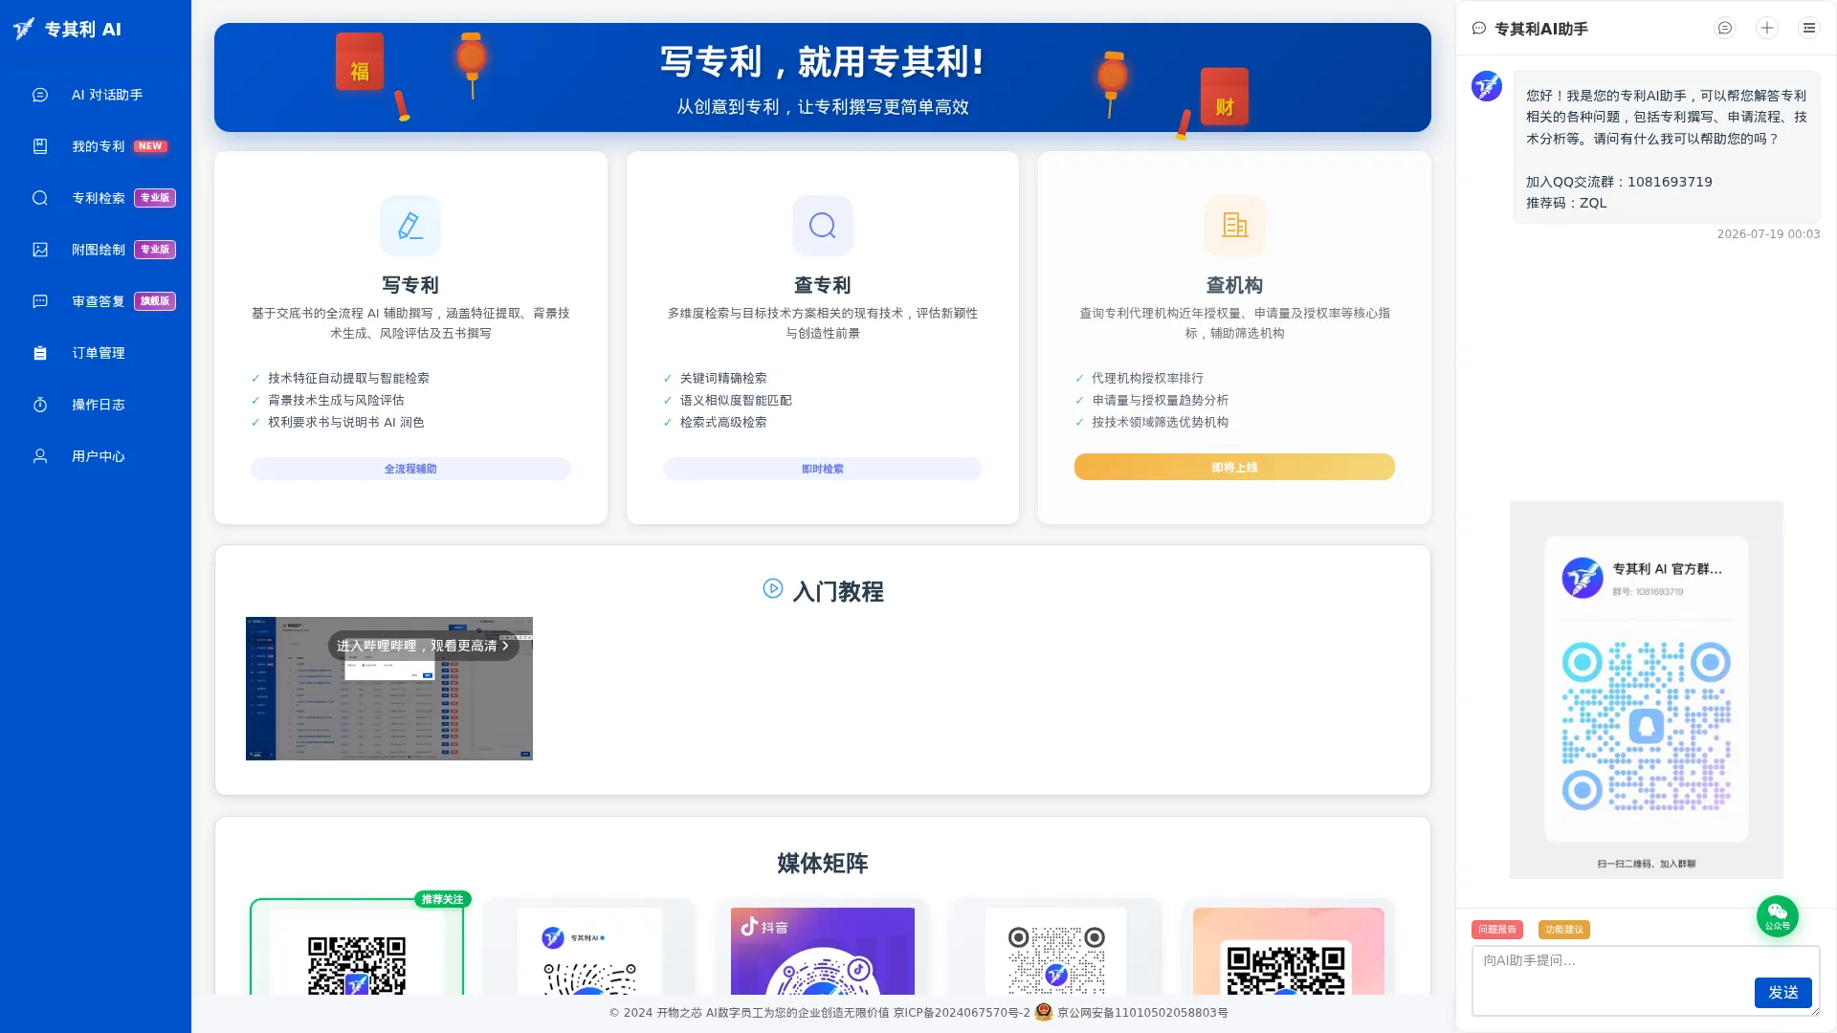Click the 用户中心 person icon
Viewport: 1837px width, 1033px height.
[x=40, y=456]
